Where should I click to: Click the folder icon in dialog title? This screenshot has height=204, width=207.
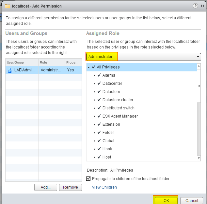pyautogui.click(x=8, y=6)
